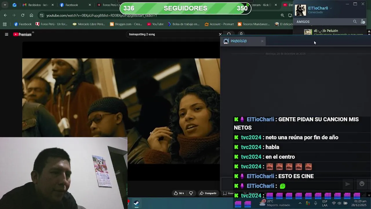Image resolution: width=371 pixels, height=209 pixels.
Task: Open the Mercado Libre Perú bookmark
Action: coord(89,24)
